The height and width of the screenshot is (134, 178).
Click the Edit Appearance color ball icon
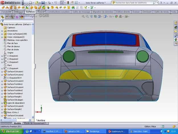point(116,17)
